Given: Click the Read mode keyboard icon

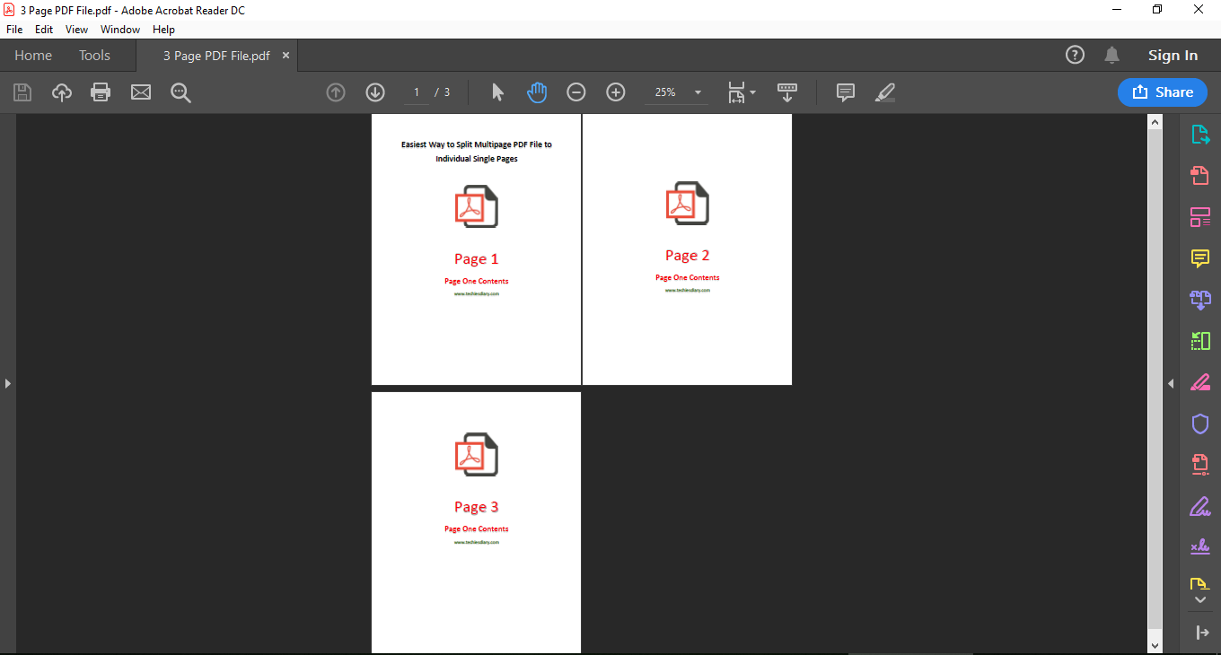Looking at the screenshot, I should coord(787,92).
